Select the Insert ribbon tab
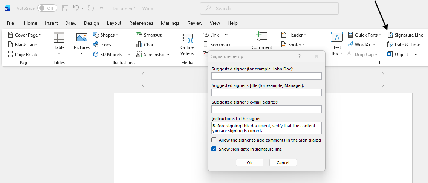The width and height of the screenshot is (428, 183). point(51,23)
